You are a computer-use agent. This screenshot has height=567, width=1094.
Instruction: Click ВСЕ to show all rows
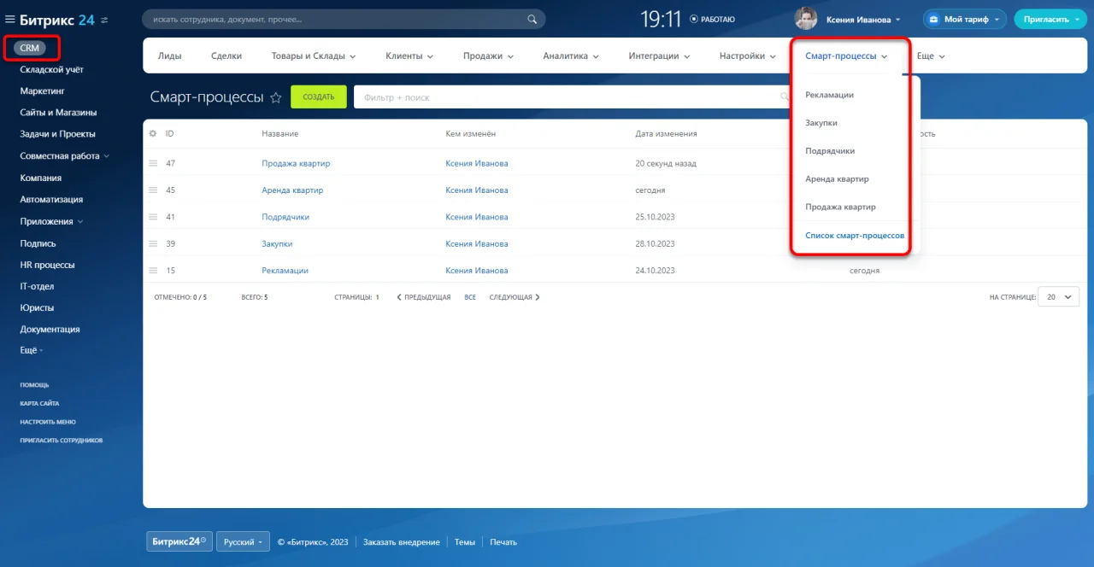click(470, 297)
